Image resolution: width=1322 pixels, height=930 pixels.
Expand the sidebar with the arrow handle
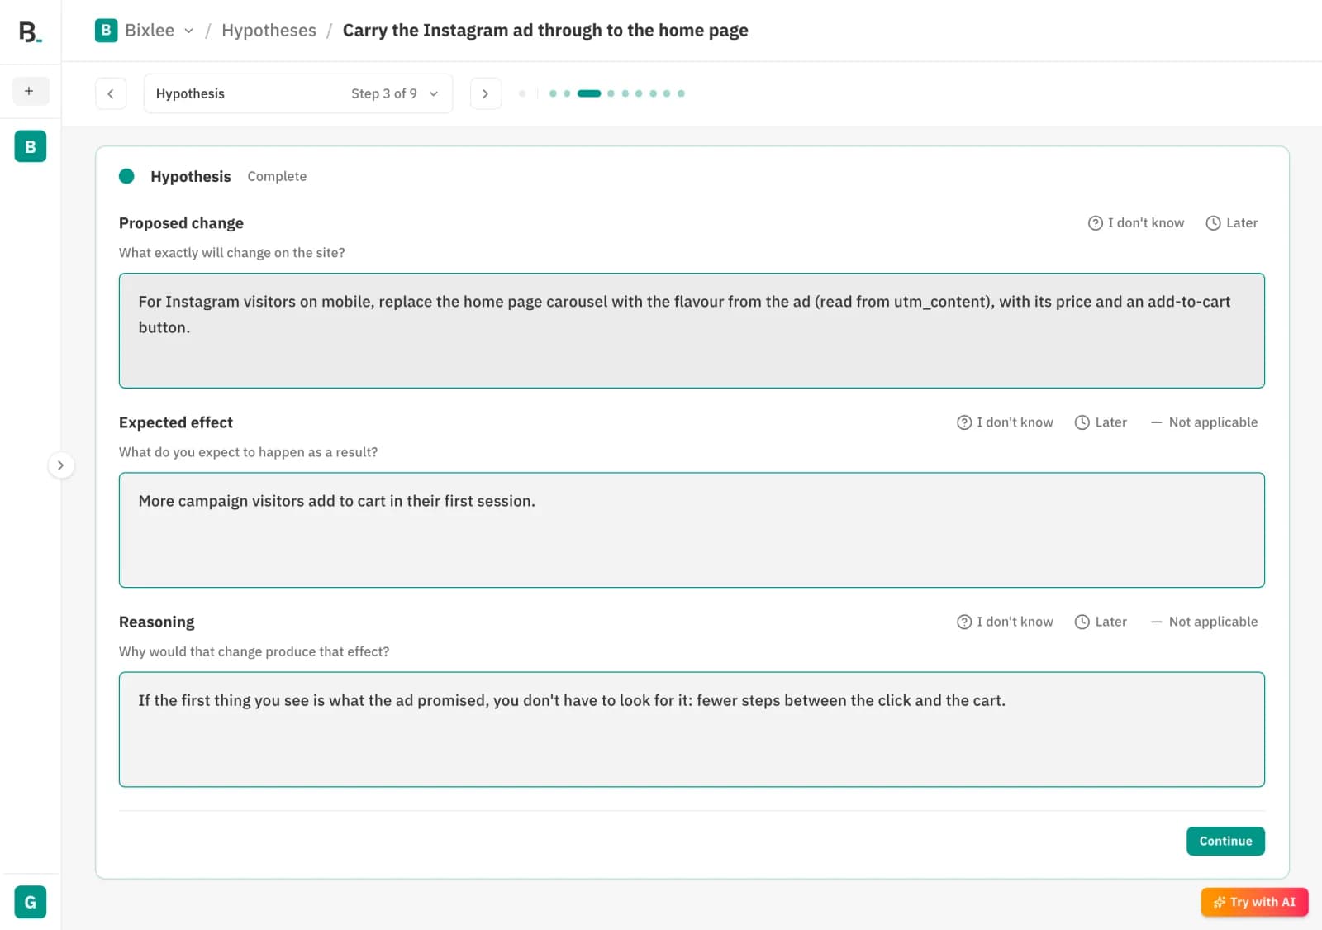pos(60,465)
